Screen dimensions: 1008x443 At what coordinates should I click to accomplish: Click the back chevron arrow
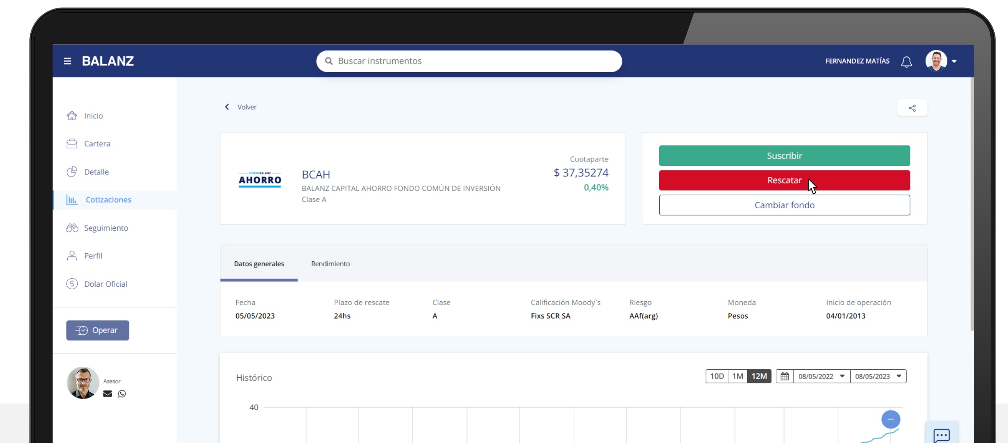227,107
